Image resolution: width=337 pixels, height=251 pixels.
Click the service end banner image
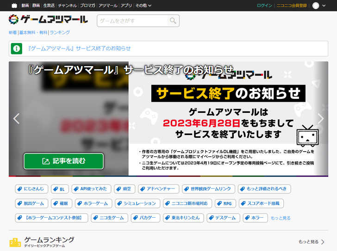tap(228, 119)
